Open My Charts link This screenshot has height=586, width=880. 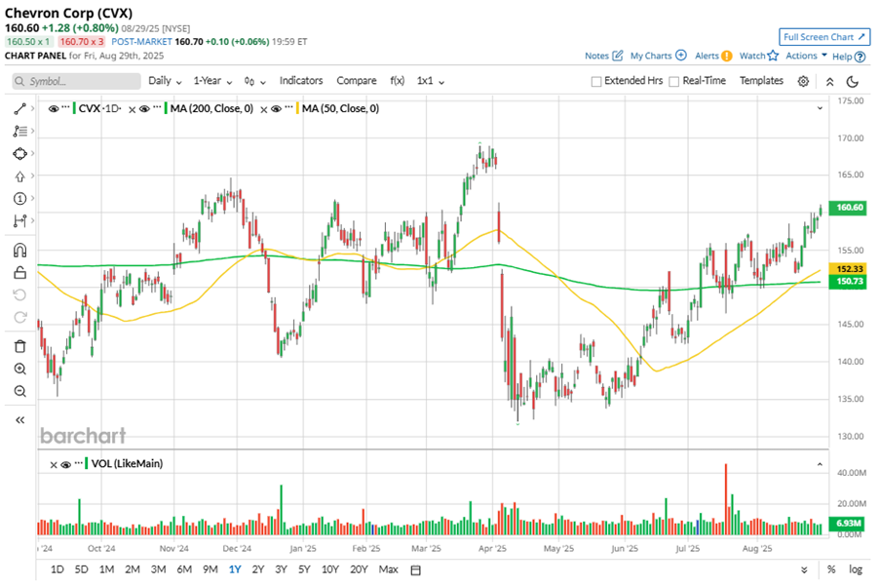tap(658, 56)
